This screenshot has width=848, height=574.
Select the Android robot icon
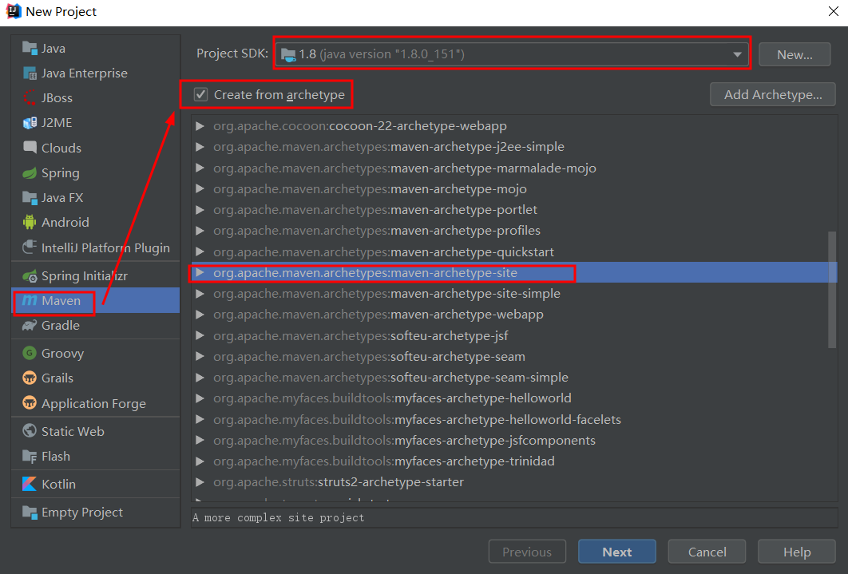click(x=30, y=222)
